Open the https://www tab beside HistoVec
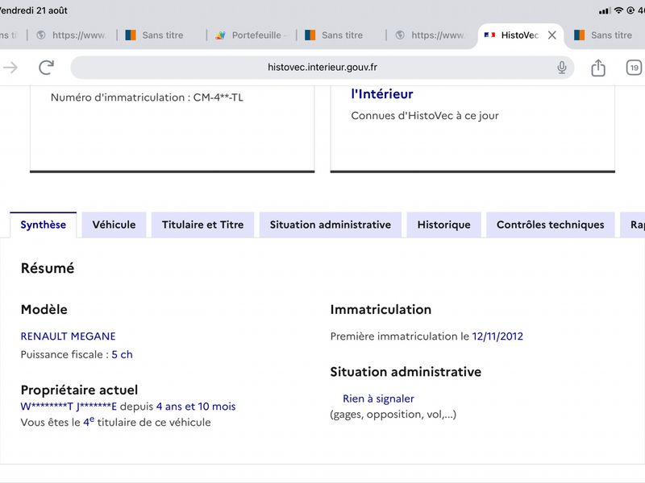Screen dimensions: 645x483 [x=431, y=35]
